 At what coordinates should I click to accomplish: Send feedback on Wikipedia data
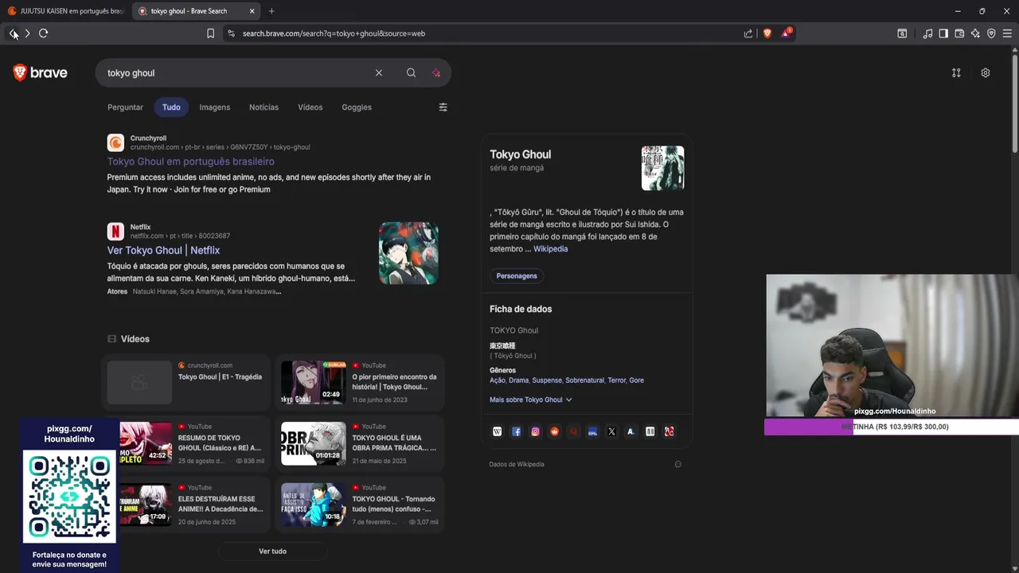point(678,464)
